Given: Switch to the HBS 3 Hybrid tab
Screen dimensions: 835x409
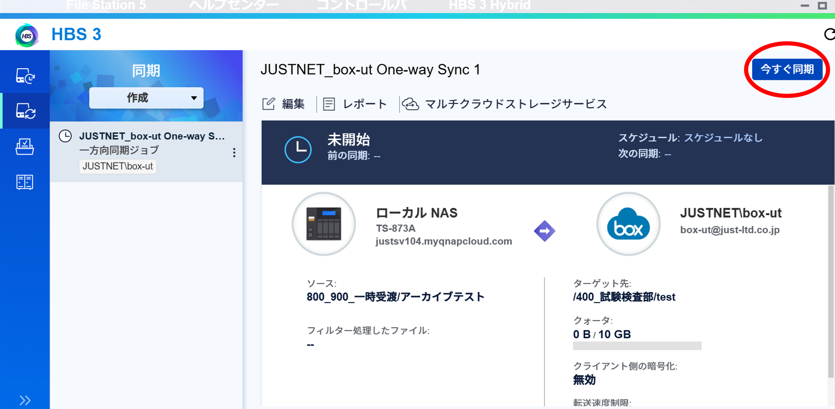Looking at the screenshot, I should (x=489, y=6).
